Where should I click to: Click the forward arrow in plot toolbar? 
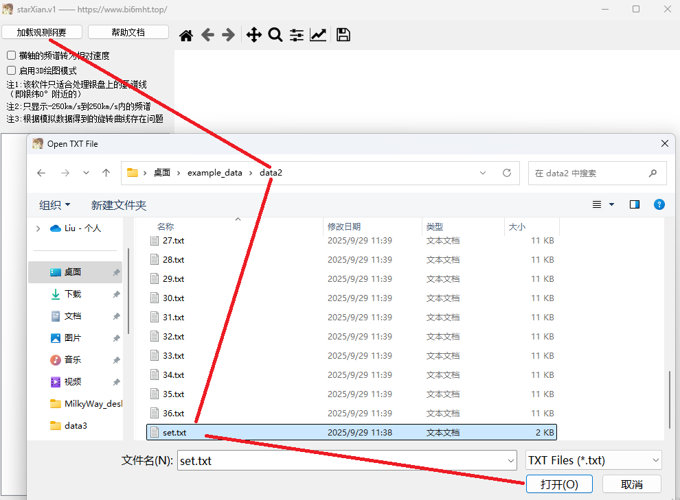click(x=229, y=36)
